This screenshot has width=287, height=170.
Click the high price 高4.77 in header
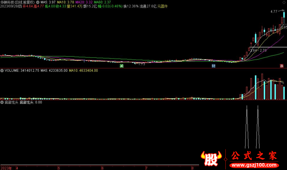coord(39,6)
